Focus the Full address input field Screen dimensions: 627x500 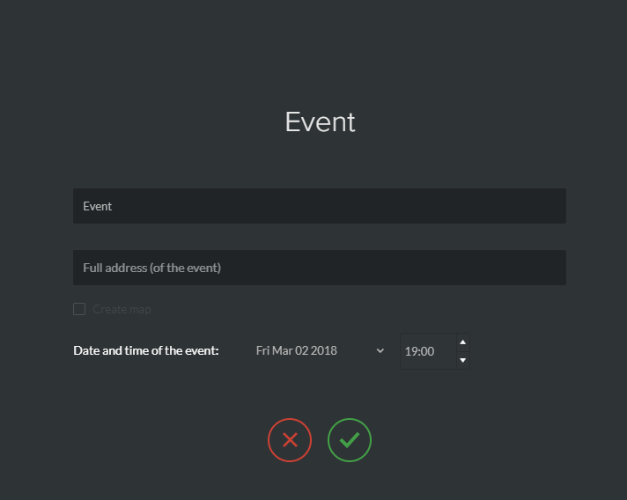point(320,268)
